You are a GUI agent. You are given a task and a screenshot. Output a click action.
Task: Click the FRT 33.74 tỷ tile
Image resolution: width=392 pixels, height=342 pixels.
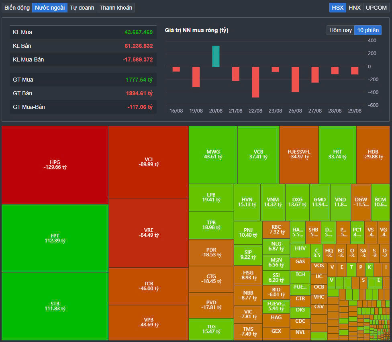click(x=337, y=154)
